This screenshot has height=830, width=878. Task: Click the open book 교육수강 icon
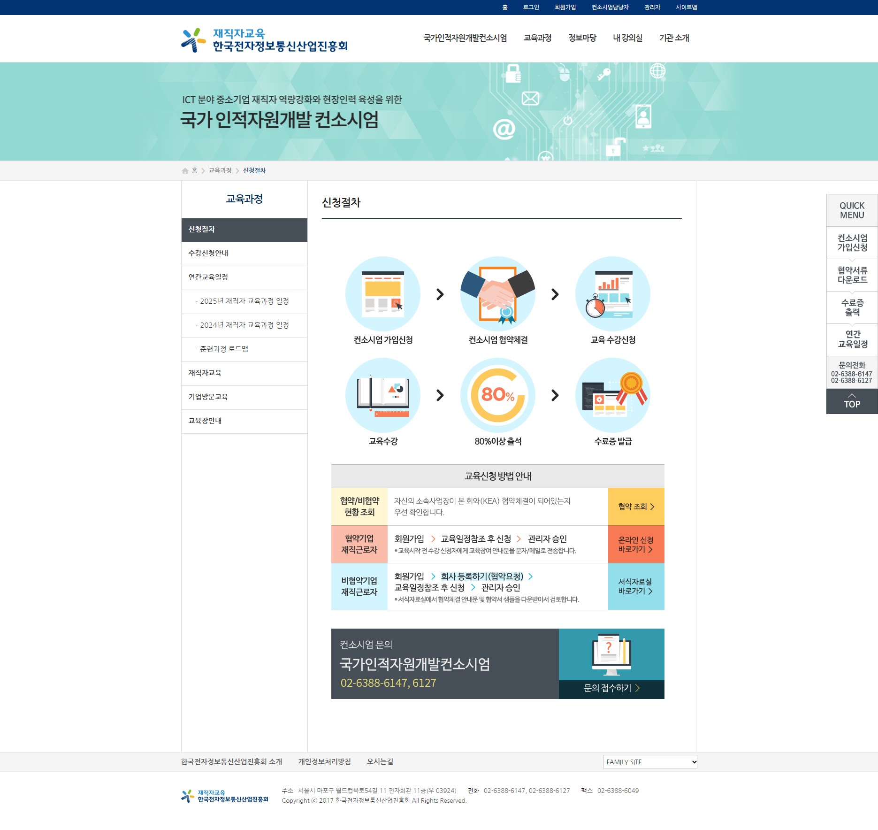(x=382, y=395)
